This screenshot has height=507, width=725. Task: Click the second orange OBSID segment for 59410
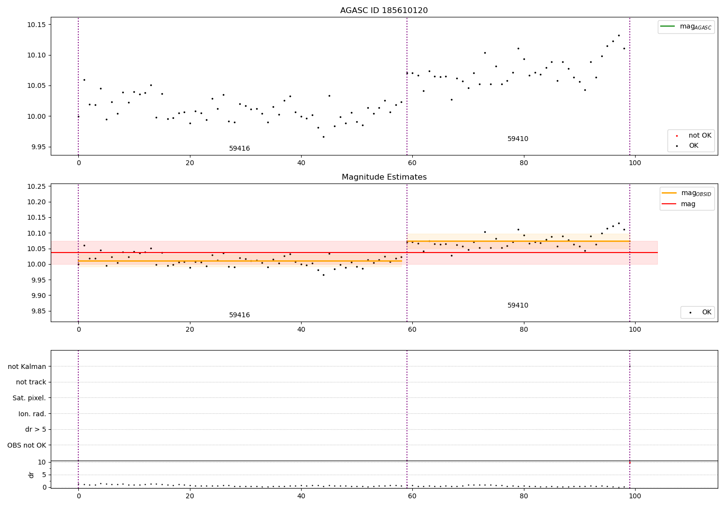pos(518,241)
